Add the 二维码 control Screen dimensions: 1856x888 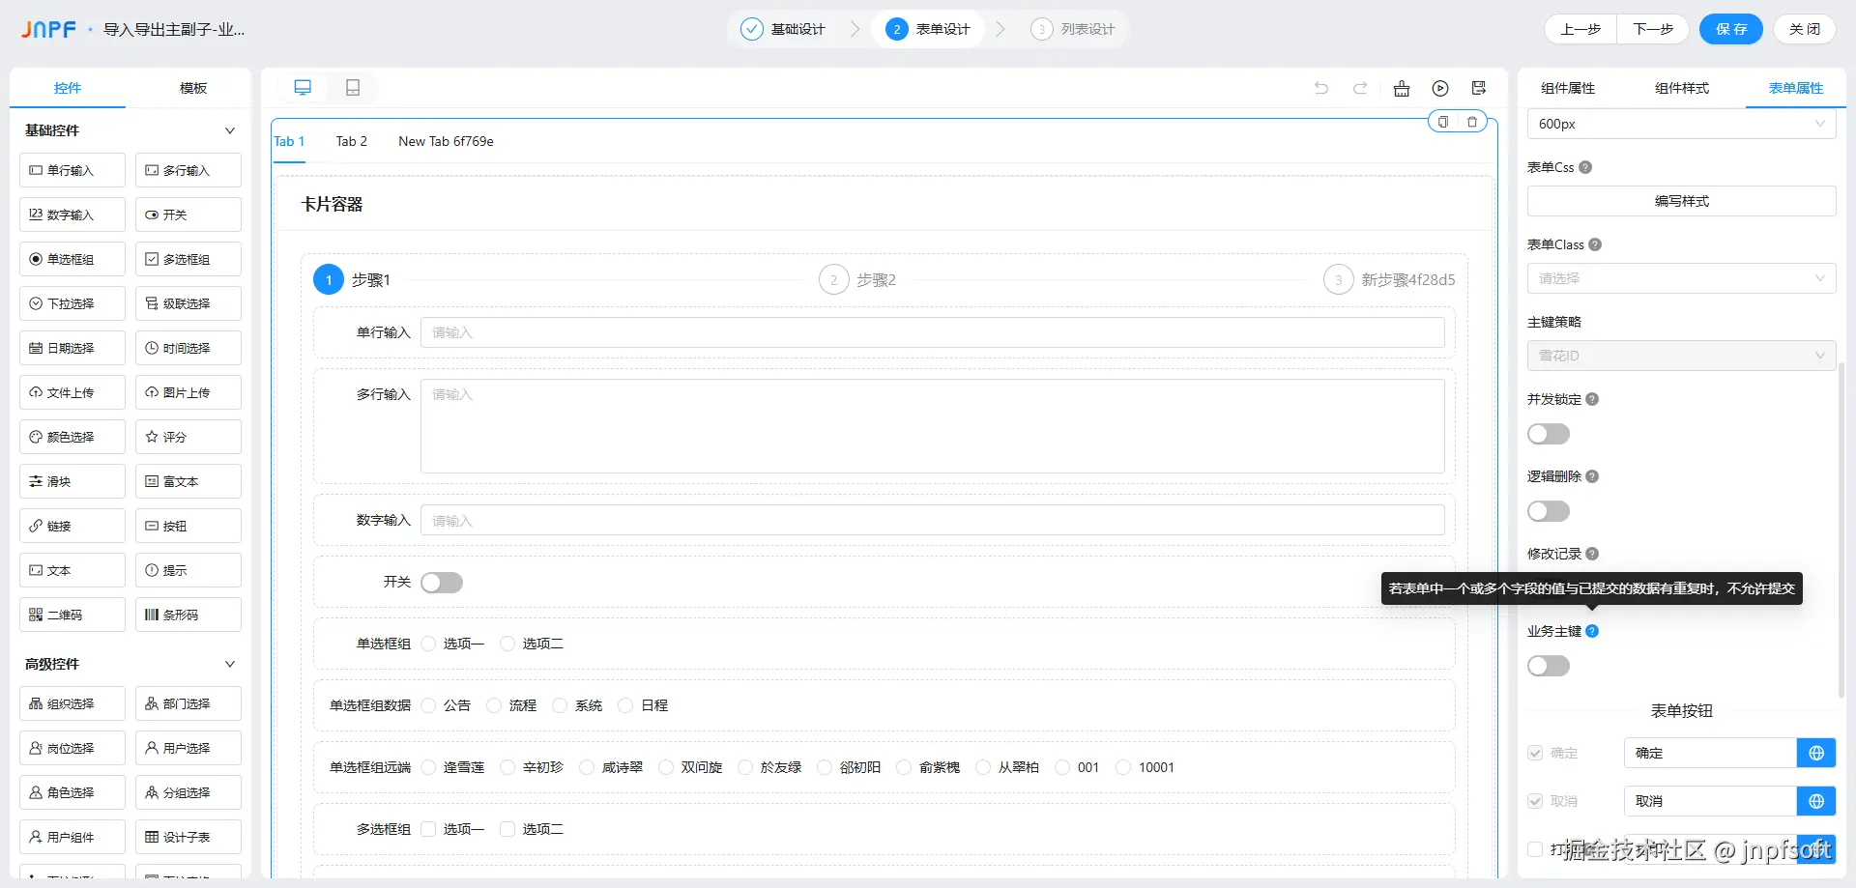(x=72, y=615)
